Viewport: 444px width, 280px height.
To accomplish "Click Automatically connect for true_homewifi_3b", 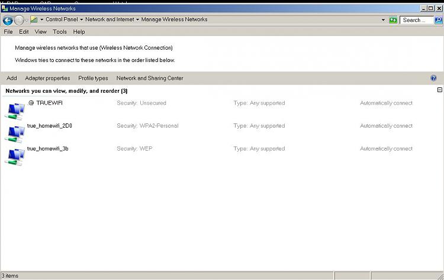I will coord(386,149).
